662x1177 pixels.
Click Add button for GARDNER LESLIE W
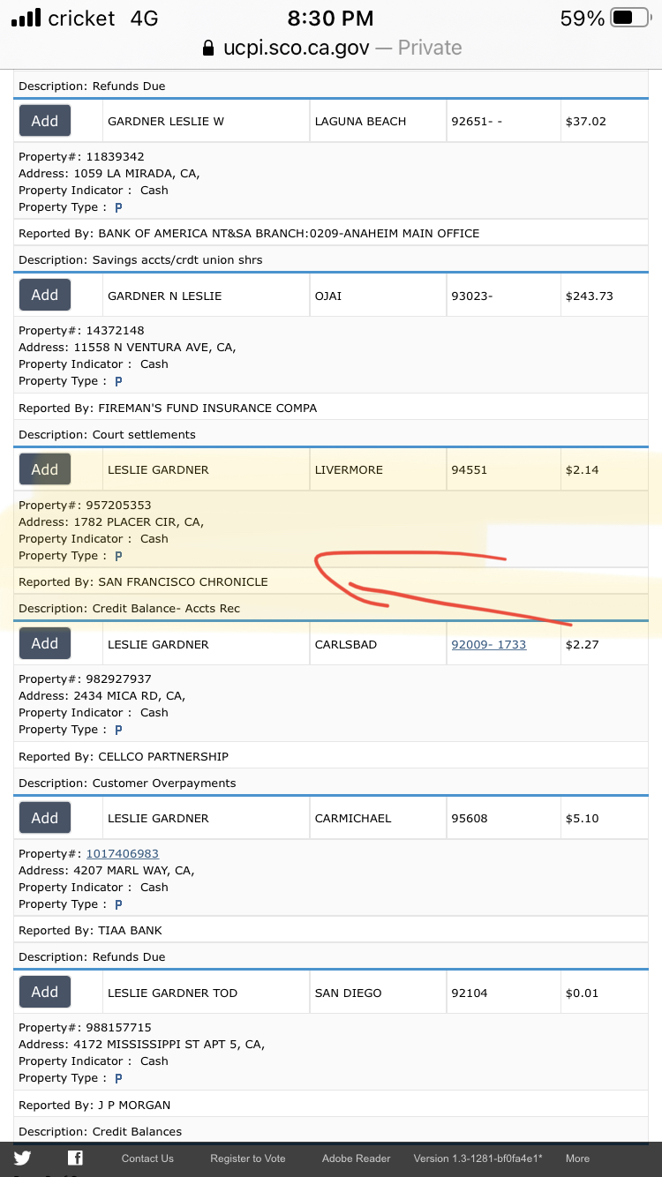[45, 121]
